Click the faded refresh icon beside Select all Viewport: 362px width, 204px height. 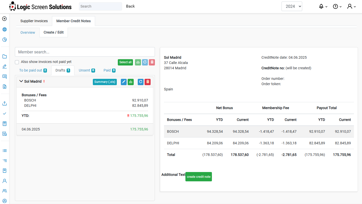[x=145, y=62]
